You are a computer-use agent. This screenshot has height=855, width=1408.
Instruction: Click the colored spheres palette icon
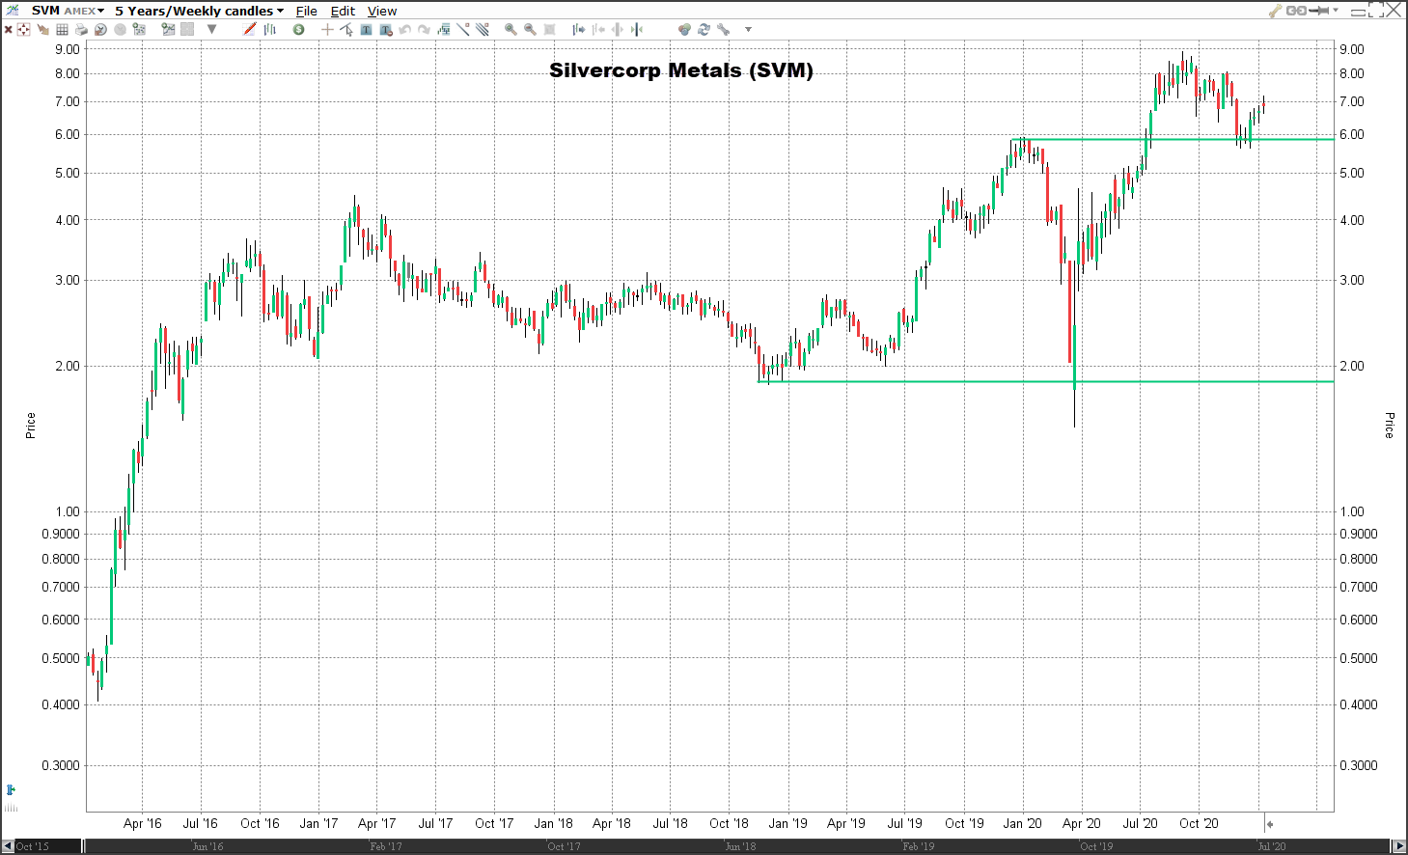684,29
